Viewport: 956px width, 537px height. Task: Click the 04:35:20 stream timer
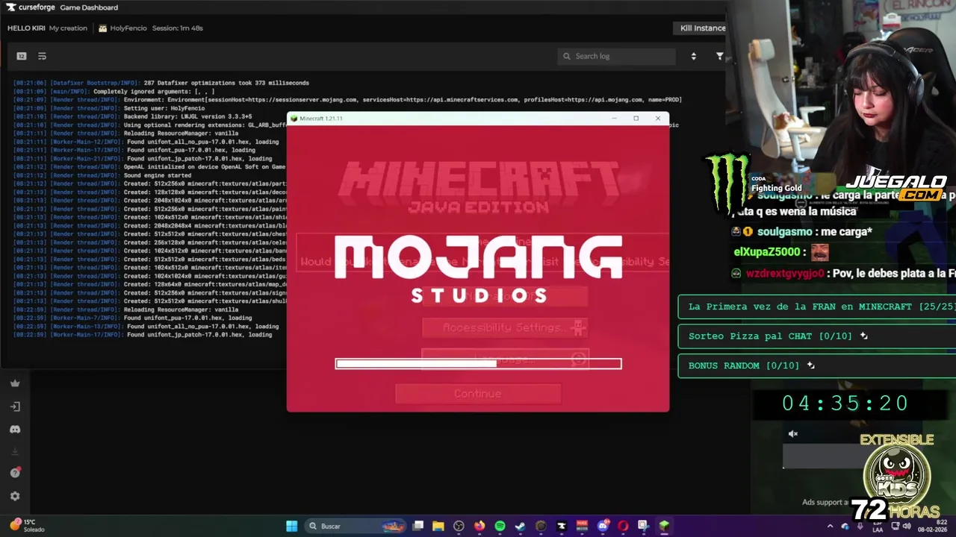coord(845,403)
